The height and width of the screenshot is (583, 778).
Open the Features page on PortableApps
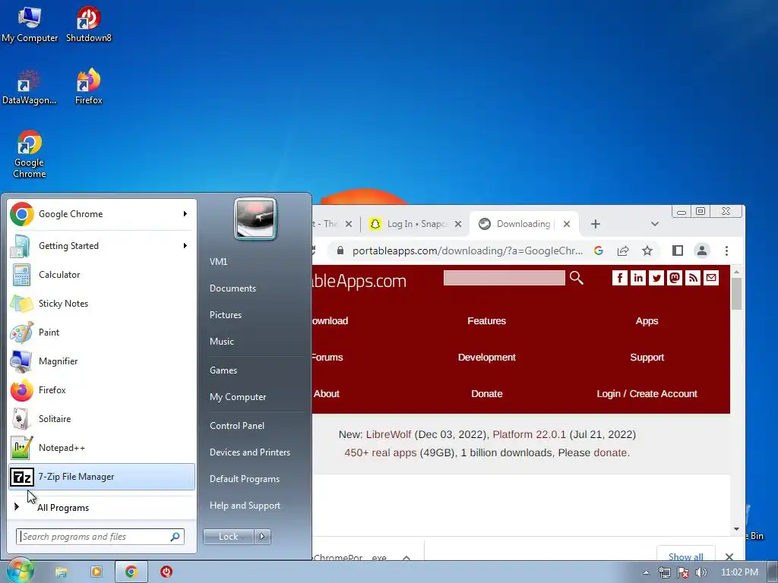tap(487, 321)
